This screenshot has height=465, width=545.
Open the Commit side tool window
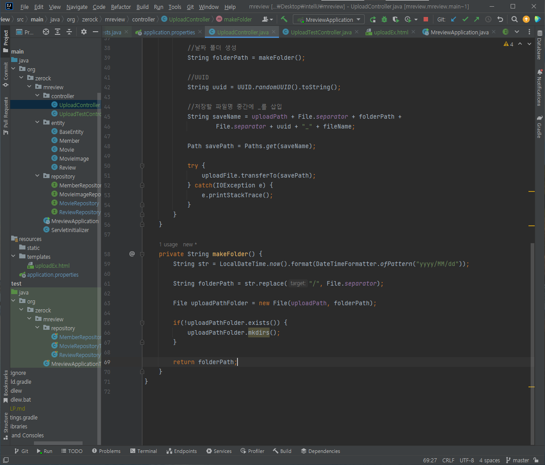6,75
